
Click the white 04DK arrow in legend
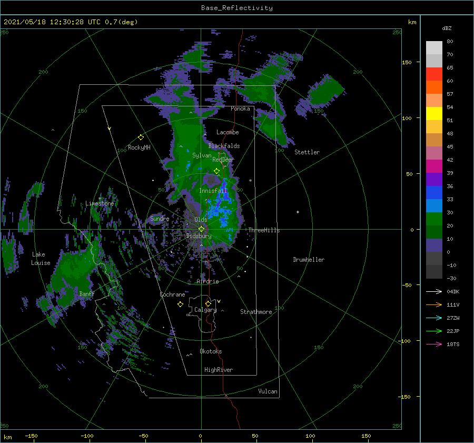tap(434, 292)
